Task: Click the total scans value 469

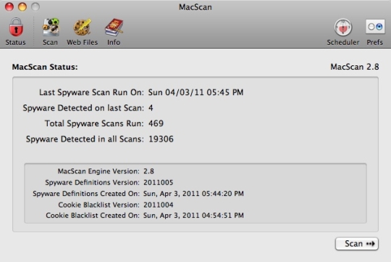Action: pyautogui.click(x=156, y=123)
